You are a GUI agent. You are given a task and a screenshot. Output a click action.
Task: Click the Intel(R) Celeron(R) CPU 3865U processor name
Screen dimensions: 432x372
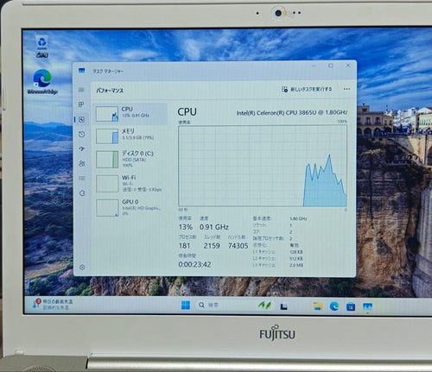(x=292, y=113)
